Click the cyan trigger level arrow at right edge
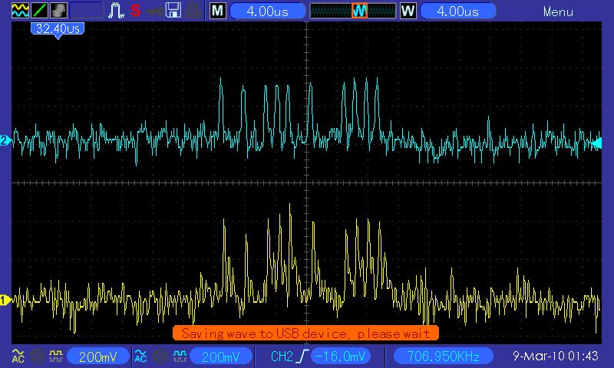 tap(596, 143)
